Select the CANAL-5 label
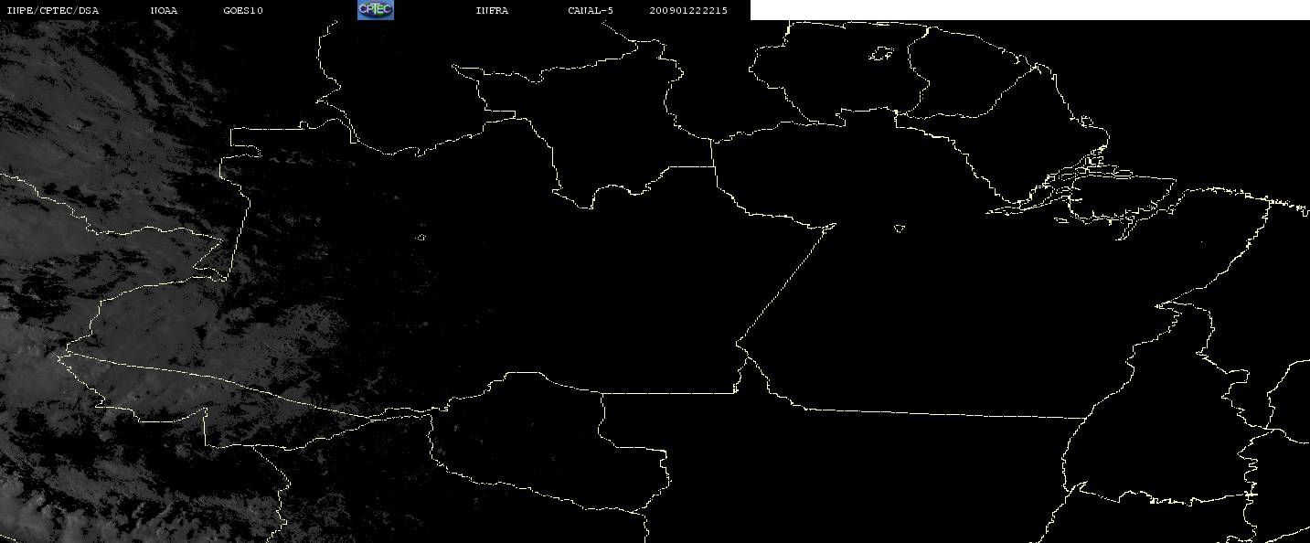1310x543 pixels. pos(591,10)
